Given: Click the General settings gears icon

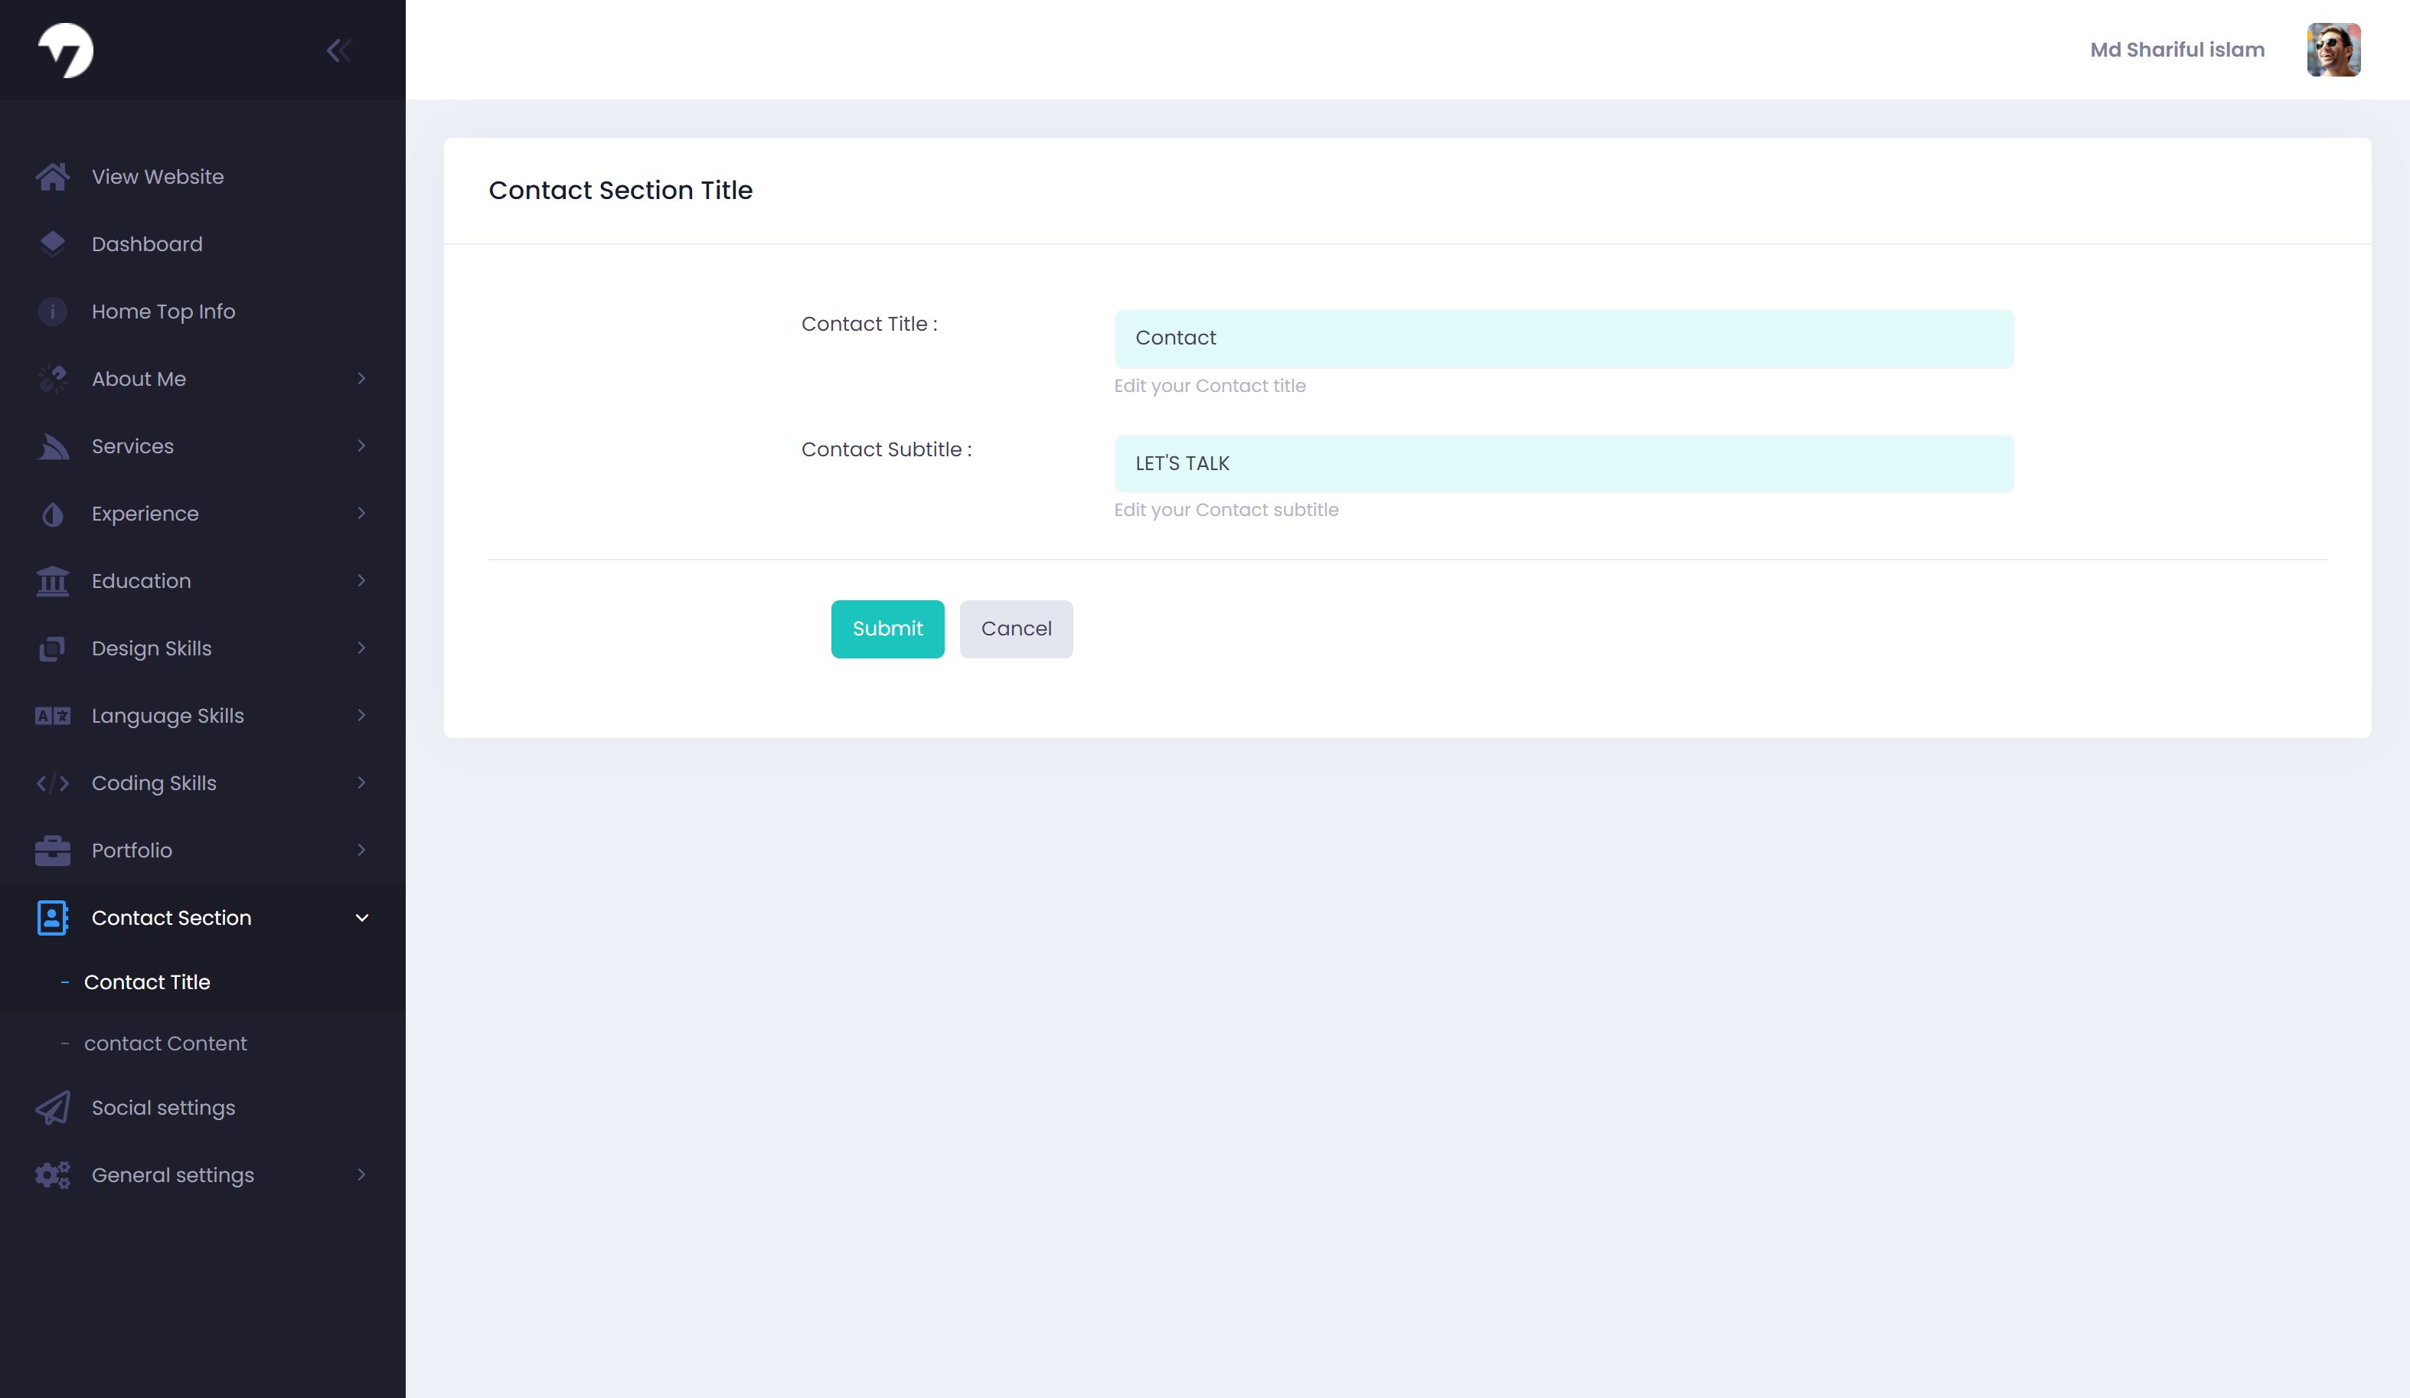Looking at the screenshot, I should point(53,1175).
